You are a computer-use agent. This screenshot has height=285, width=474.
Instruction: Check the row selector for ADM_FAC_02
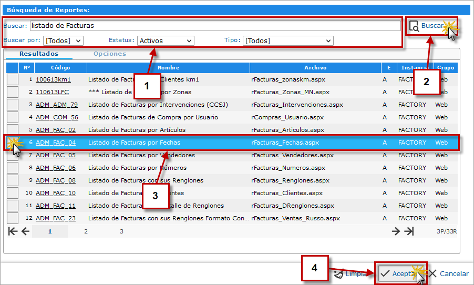13,130
